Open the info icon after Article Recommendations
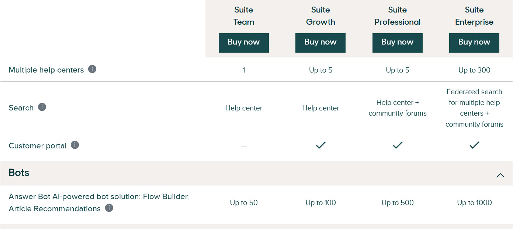Image resolution: width=513 pixels, height=229 pixels. pyautogui.click(x=109, y=208)
